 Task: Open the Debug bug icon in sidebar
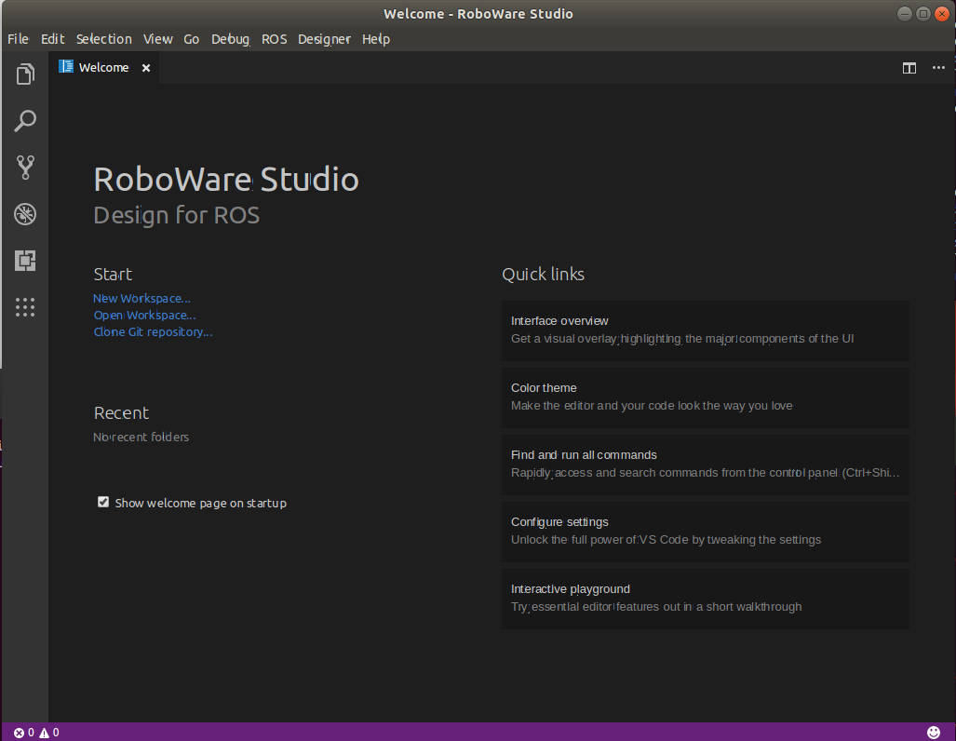(x=25, y=214)
